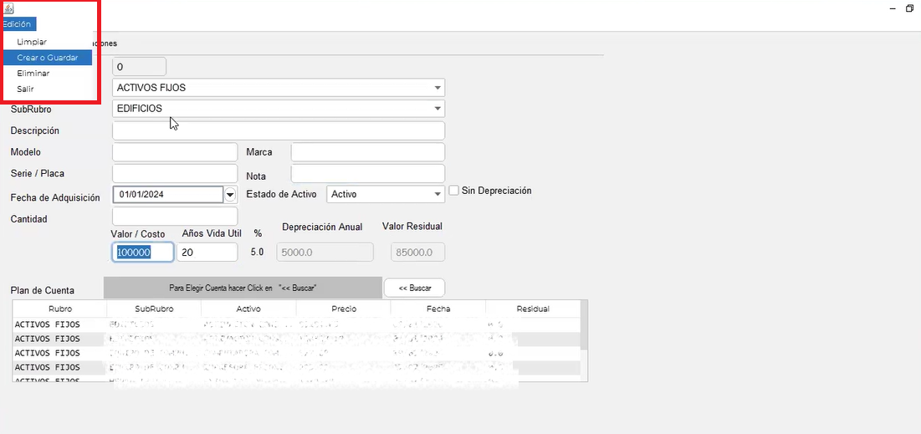Click the ID field showing 0
921x434 pixels.
(x=139, y=66)
